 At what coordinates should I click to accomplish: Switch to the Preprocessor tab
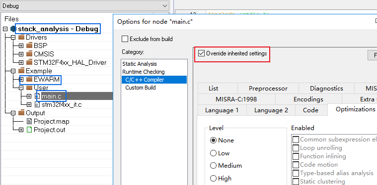point(268,89)
